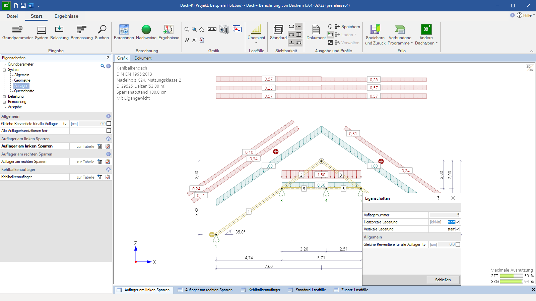Open the Bemessung ribbon icon
The image size is (536, 301).
82,32
